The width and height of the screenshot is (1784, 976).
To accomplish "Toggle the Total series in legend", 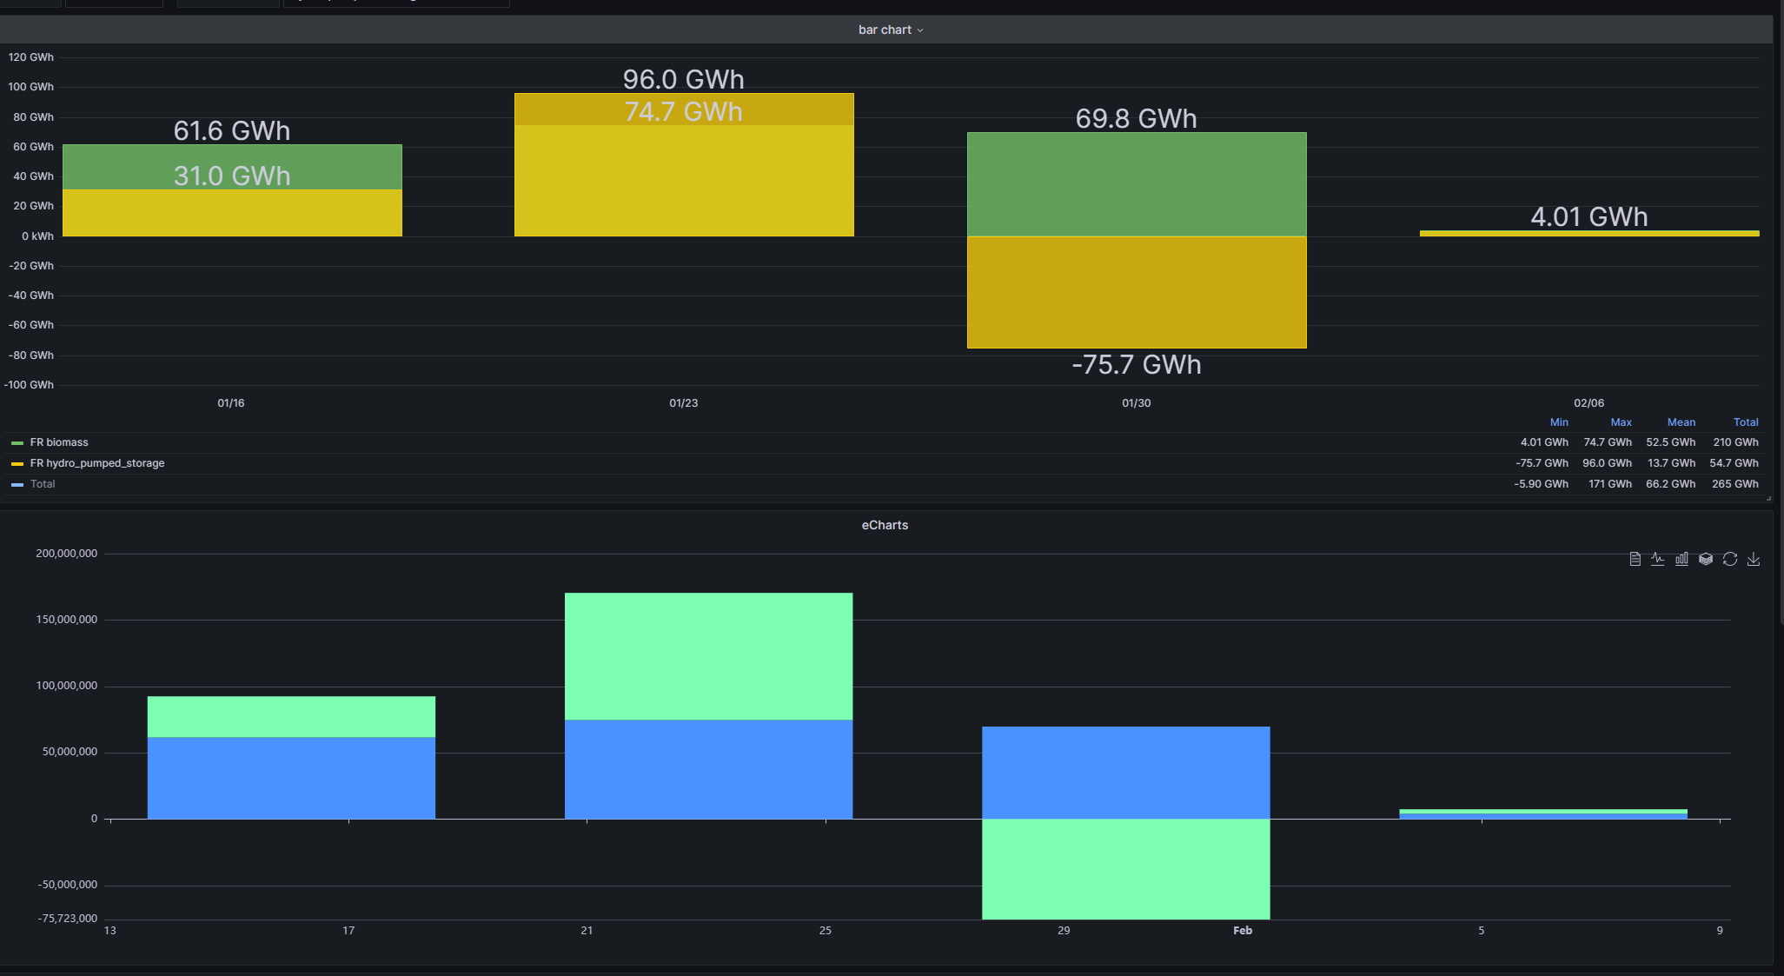I will (43, 483).
